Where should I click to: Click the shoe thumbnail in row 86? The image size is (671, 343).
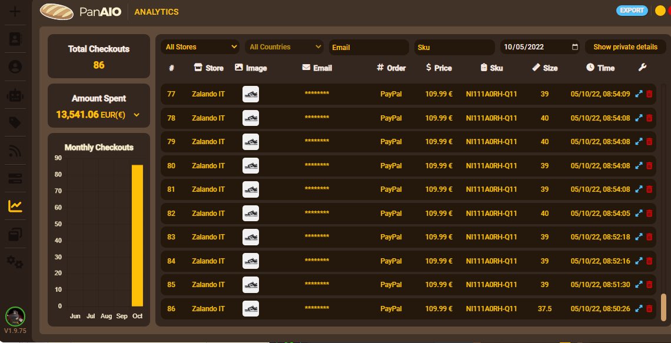251,308
